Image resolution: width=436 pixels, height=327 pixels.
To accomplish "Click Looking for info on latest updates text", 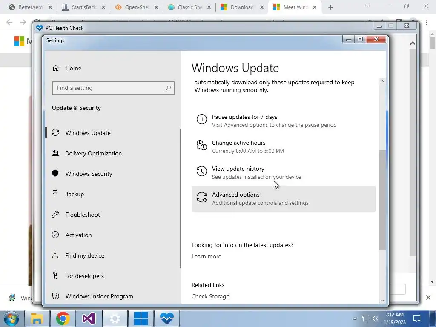I will tap(242, 245).
